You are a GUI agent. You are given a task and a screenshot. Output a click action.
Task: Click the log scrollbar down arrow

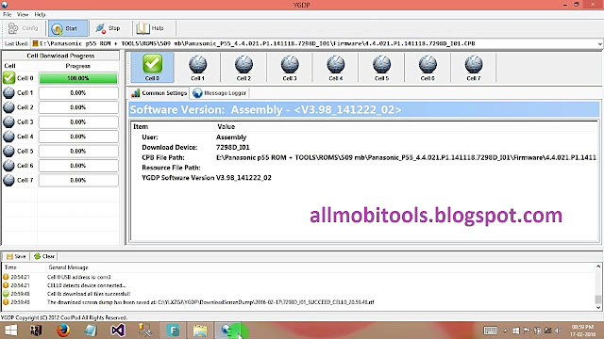click(598, 308)
